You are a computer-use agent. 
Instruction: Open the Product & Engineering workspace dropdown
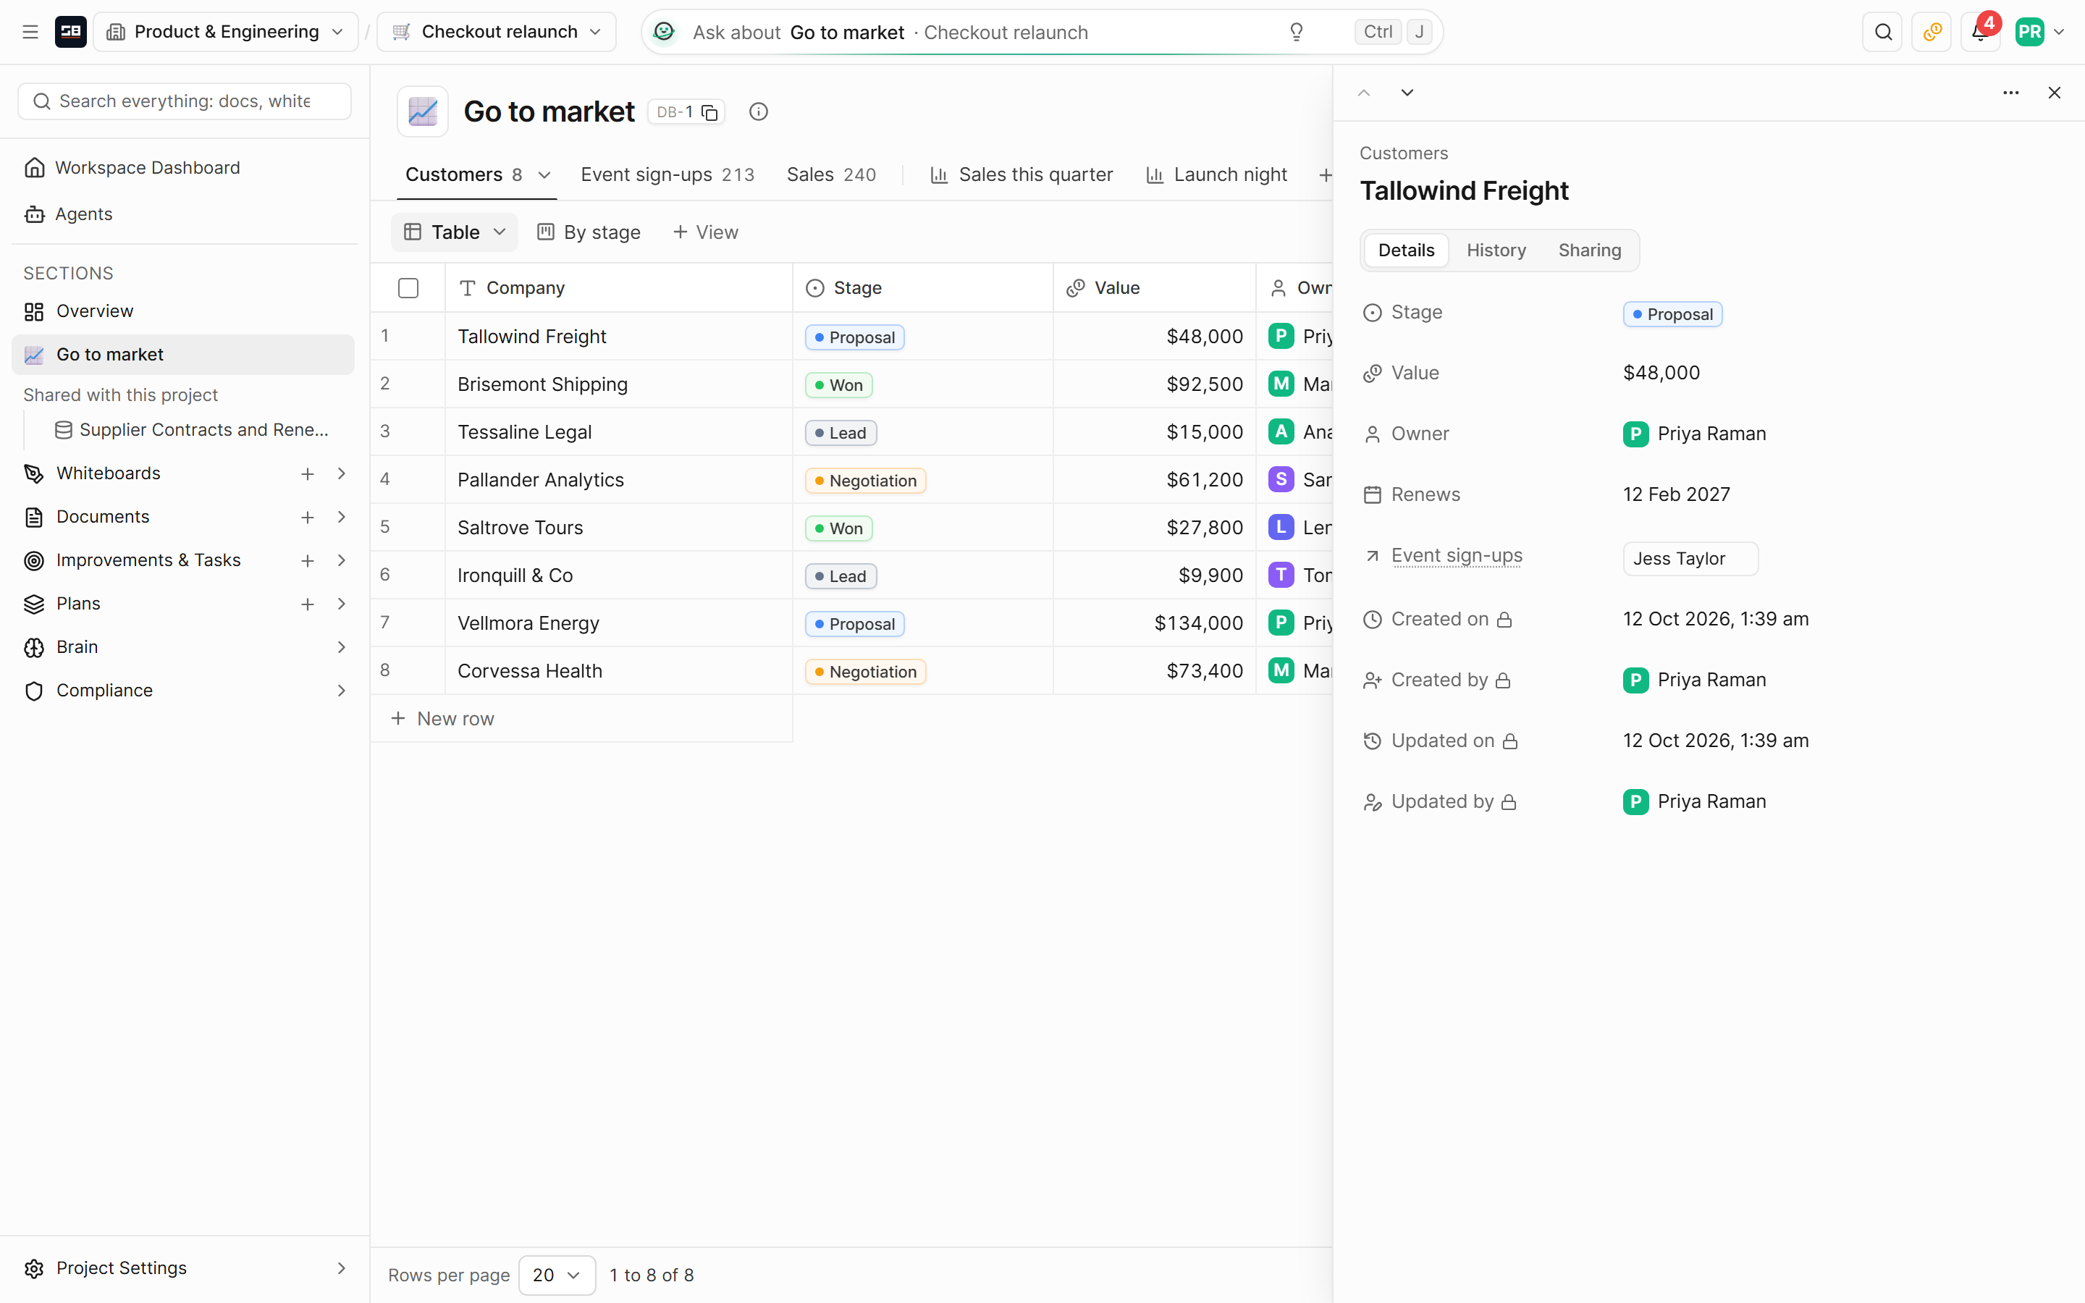(x=226, y=32)
